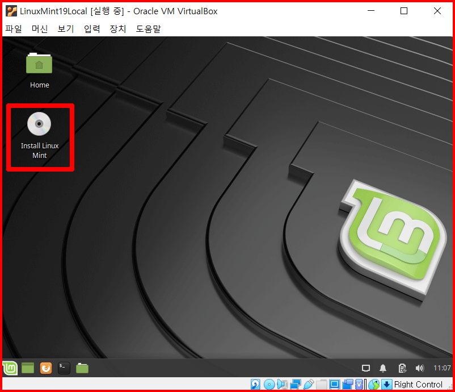This screenshot has height=392, width=455.
Task: Select the Home folder desktop icon
Action: click(39, 70)
